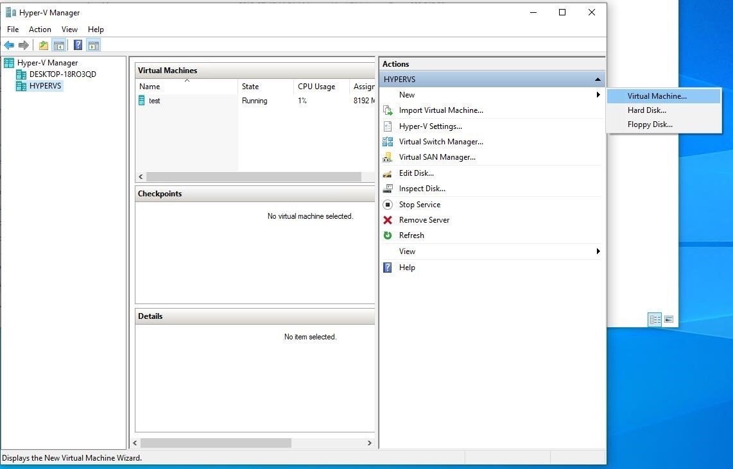This screenshot has height=469, width=733.
Task: Select the running VM named test
Action: (155, 101)
